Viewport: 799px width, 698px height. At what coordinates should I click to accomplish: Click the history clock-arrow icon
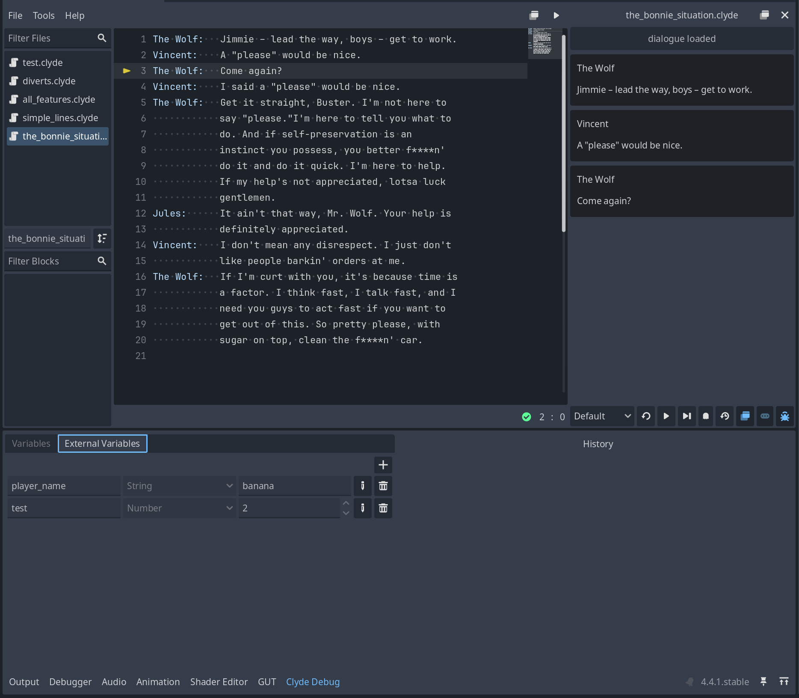pyautogui.click(x=725, y=416)
